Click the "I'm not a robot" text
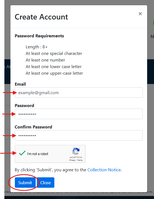154x199 pixels. click(x=38, y=154)
